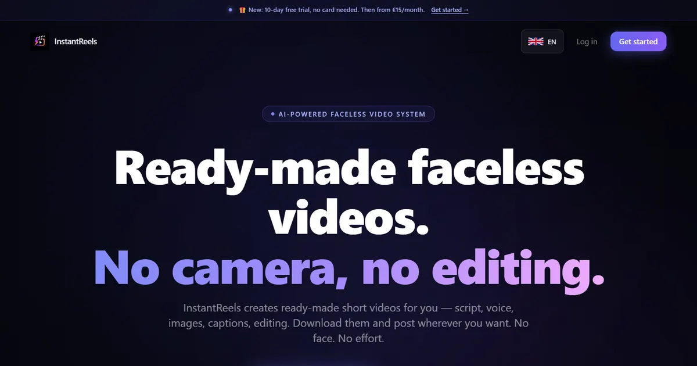697x366 pixels.
Task: Click the Ready-made faceless videos headline
Action: (348, 192)
